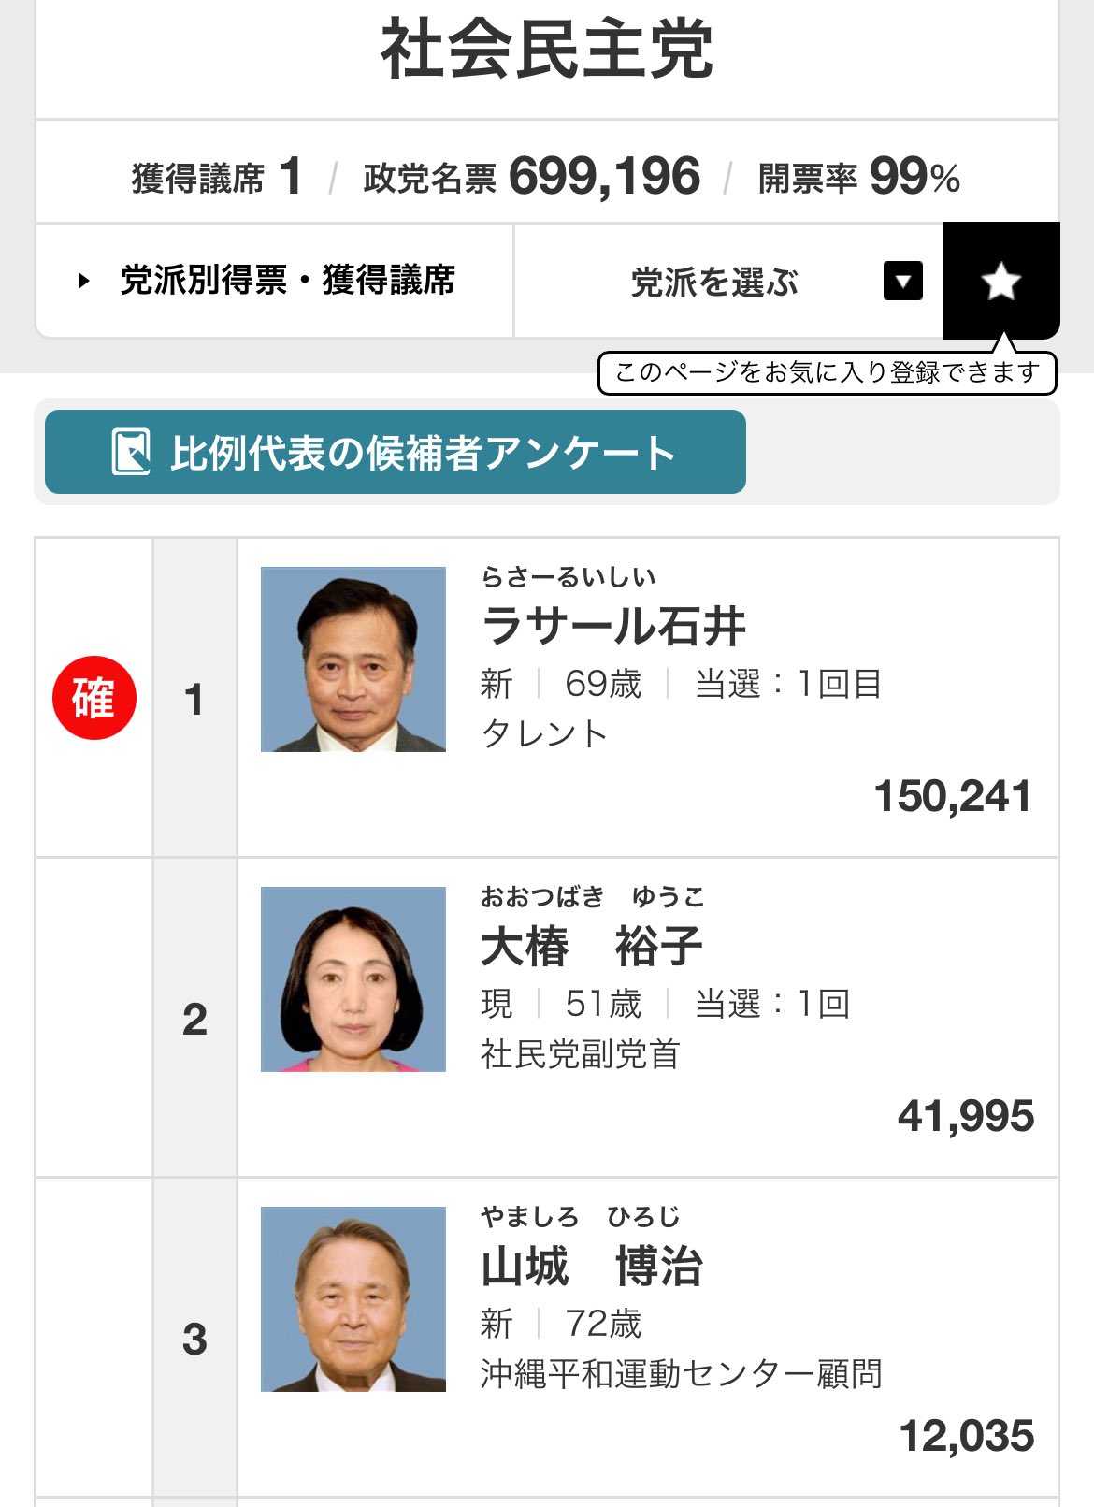The height and width of the screenshot is (1507, 1094).
Task: Click the 政党名票 699,196 total
Action: [532, 176]
